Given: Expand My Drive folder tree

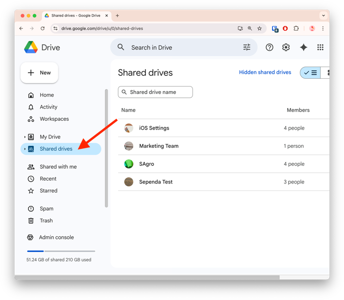Looking at the screenshot, I should [25, 137].
